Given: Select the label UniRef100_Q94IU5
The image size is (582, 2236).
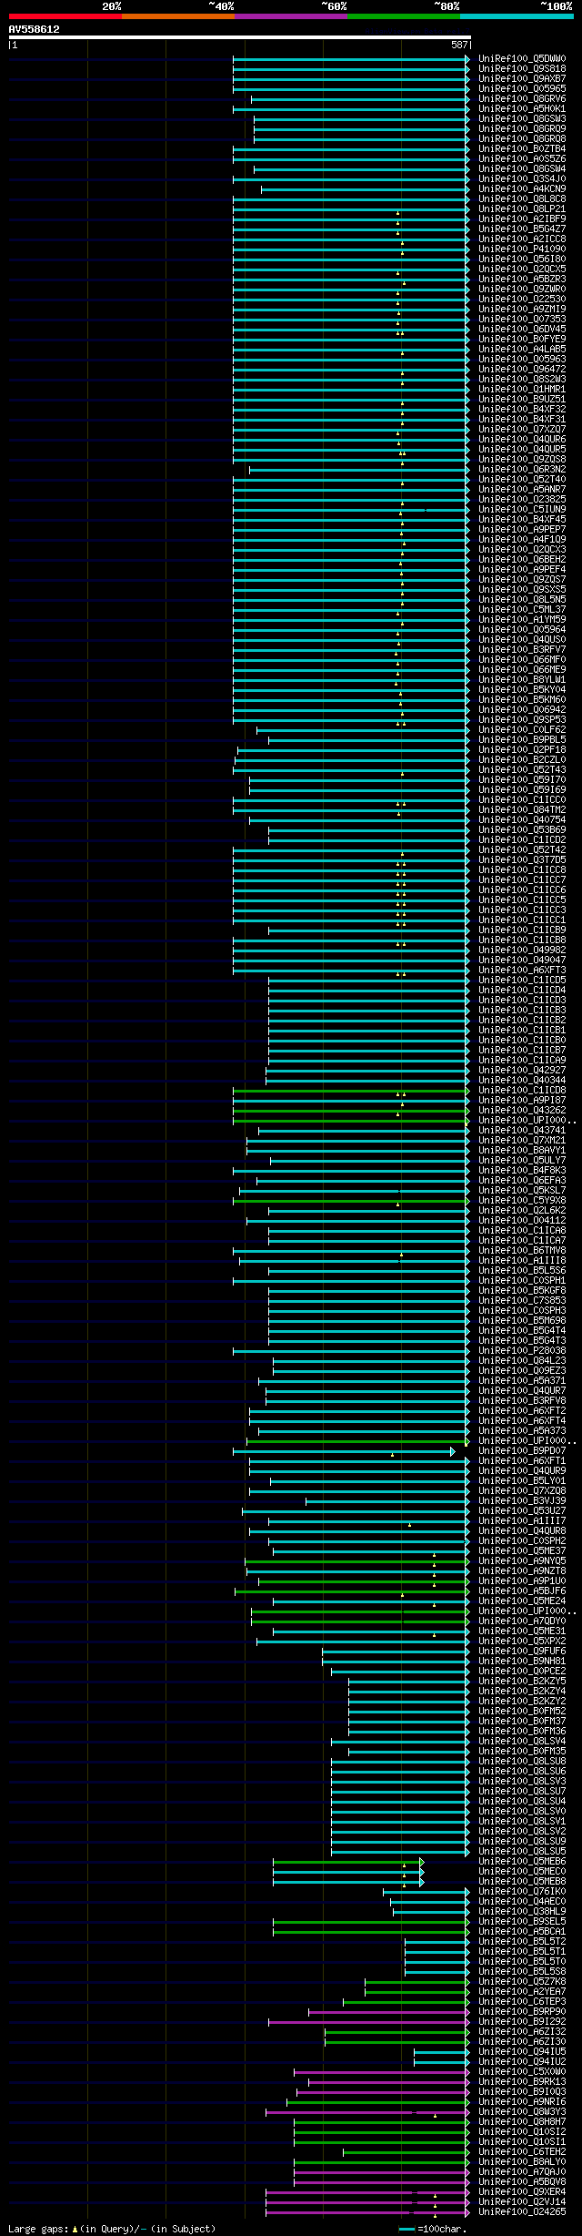Looking at the screenshot, I should coord(522,2052).
